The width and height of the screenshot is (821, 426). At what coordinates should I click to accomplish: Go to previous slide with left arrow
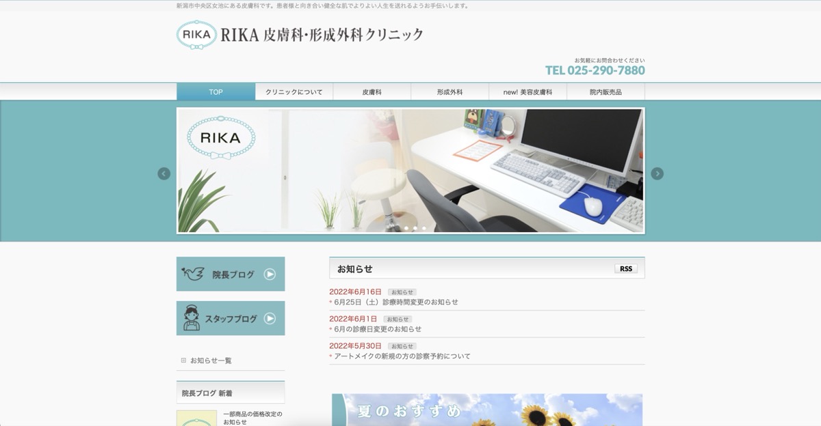point(164,173)
